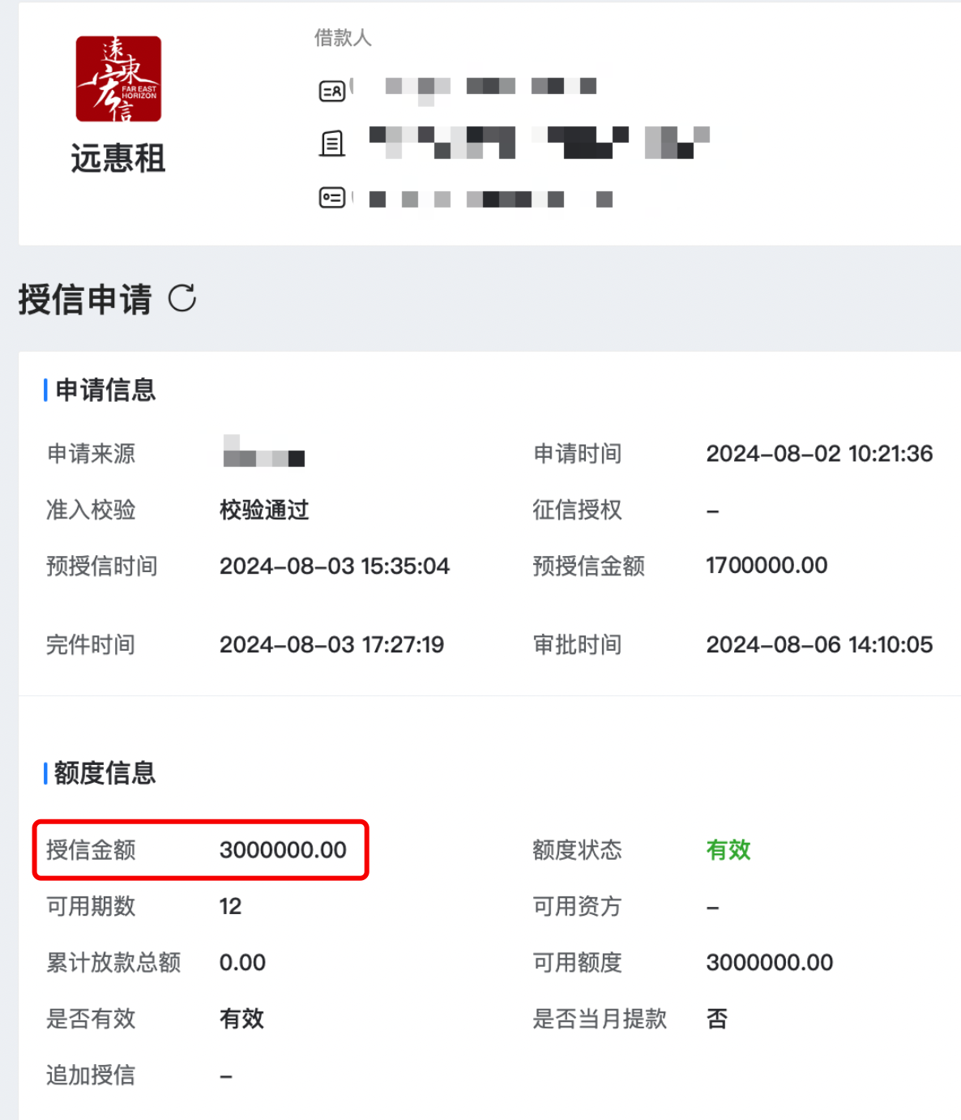Click the 是否当月提款 value 否

pyautogui.click(x=717, y=1019)
